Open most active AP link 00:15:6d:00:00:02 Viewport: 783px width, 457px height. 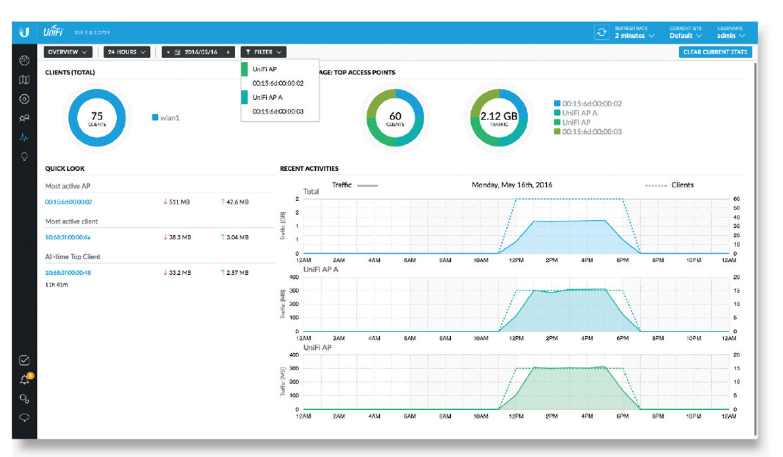tap(69, 202)
